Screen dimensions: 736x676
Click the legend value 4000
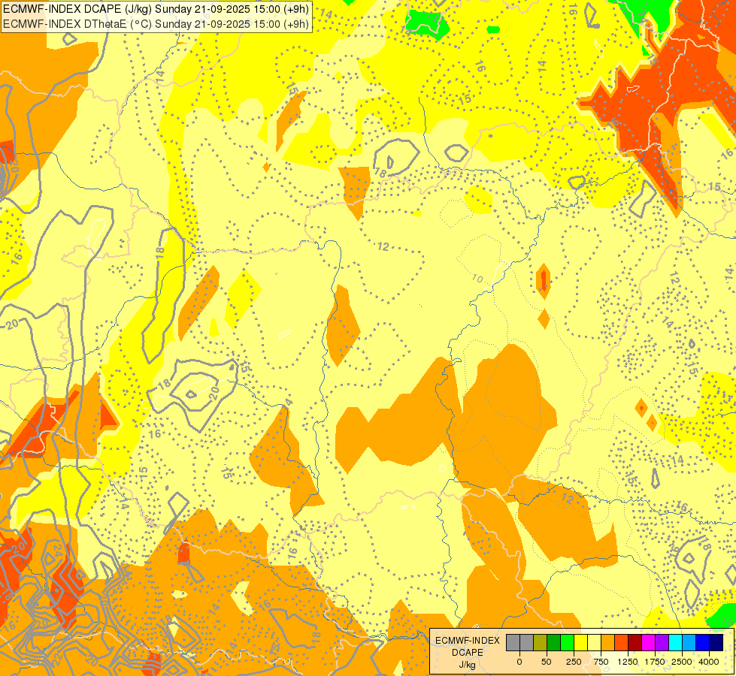[709, 662]
